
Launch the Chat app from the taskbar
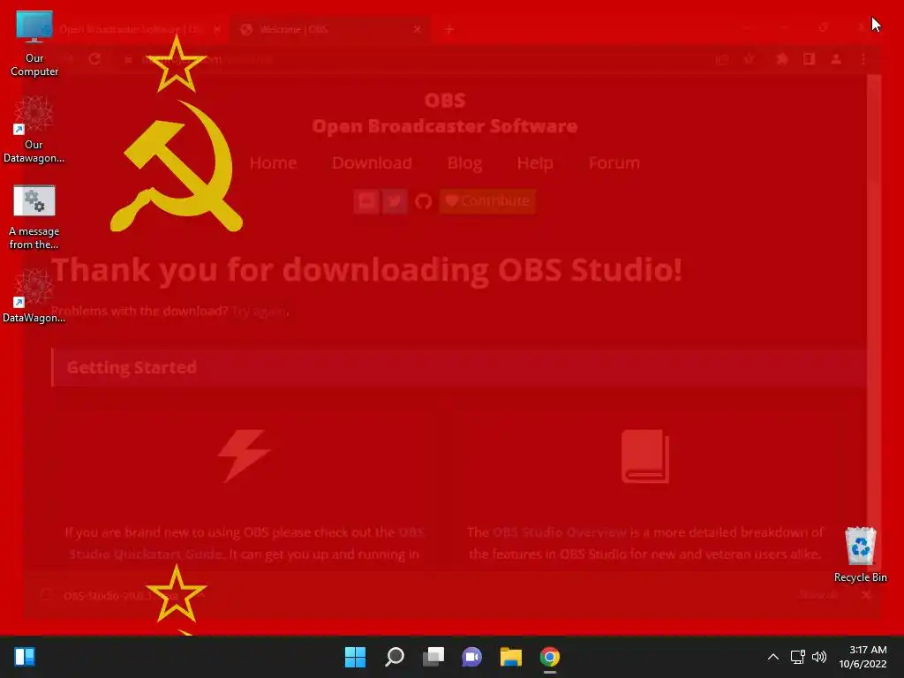(471, 657)
